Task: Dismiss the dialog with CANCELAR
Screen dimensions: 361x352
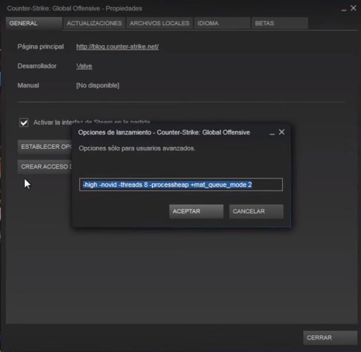Action: pyautogui.click(x=256, y=211)
